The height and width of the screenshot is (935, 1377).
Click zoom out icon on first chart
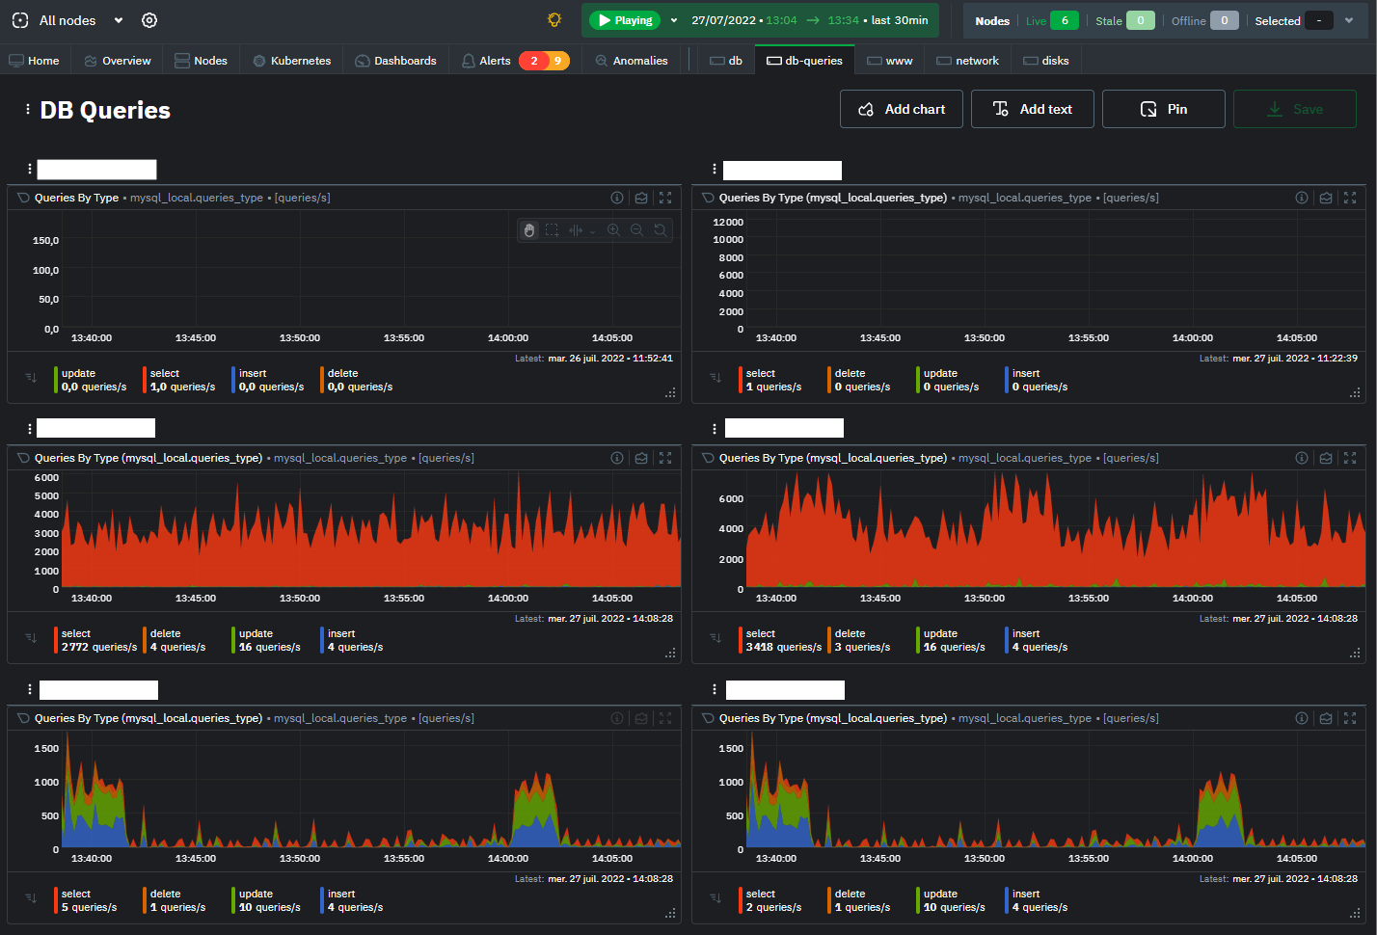click(636, 230)
